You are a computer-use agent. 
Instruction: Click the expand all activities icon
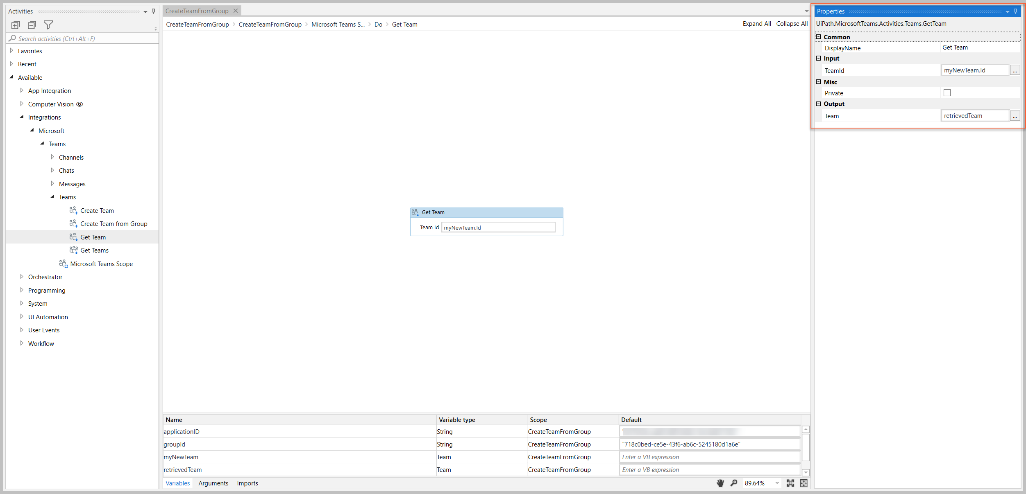coord(16,25)
